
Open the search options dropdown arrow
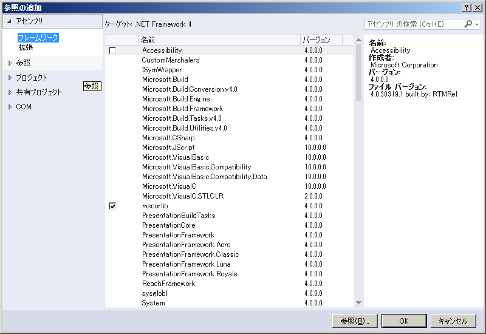(x=477, y=24)
